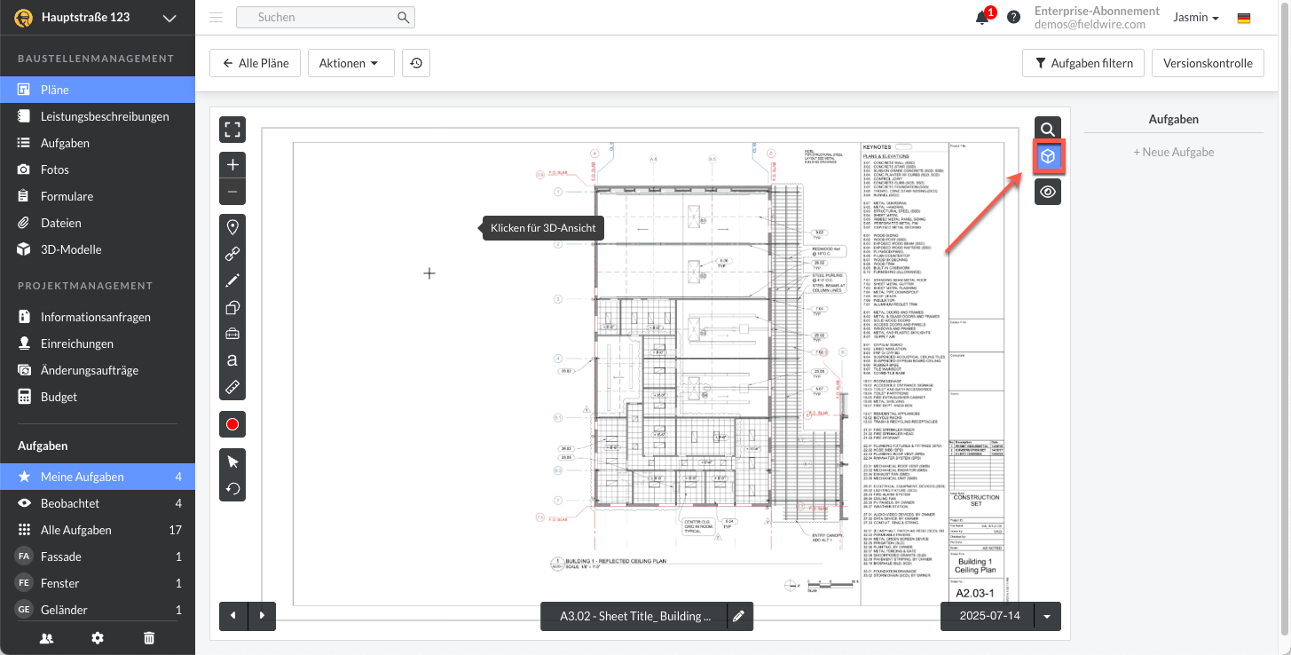Open the red color picker swatch
The height and width of the screenshot is (655, 1291).
coord(232,424)
